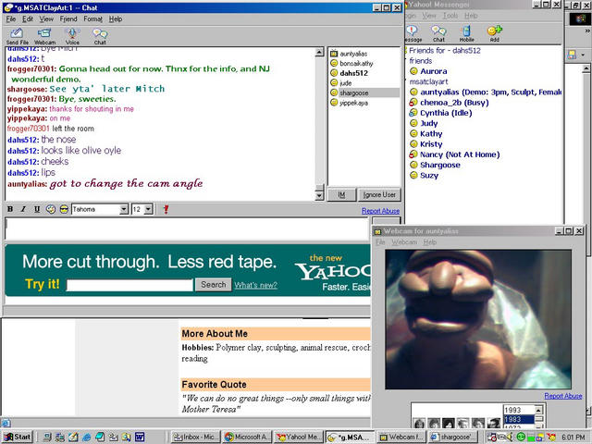Select Cynthia (Idle) in friends list
592x444 pixels.
441,113
